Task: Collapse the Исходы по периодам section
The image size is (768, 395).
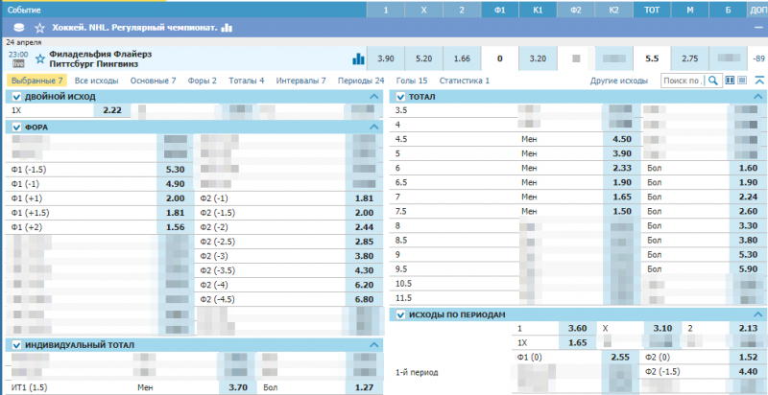Action: click(758, 314)
